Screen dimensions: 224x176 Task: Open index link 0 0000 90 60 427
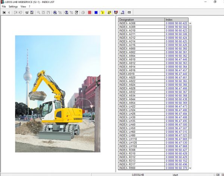(177, 150)
